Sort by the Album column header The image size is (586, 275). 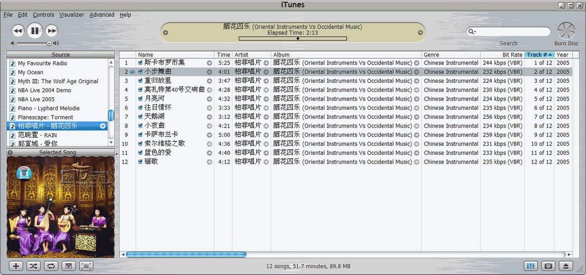[346, 54]
